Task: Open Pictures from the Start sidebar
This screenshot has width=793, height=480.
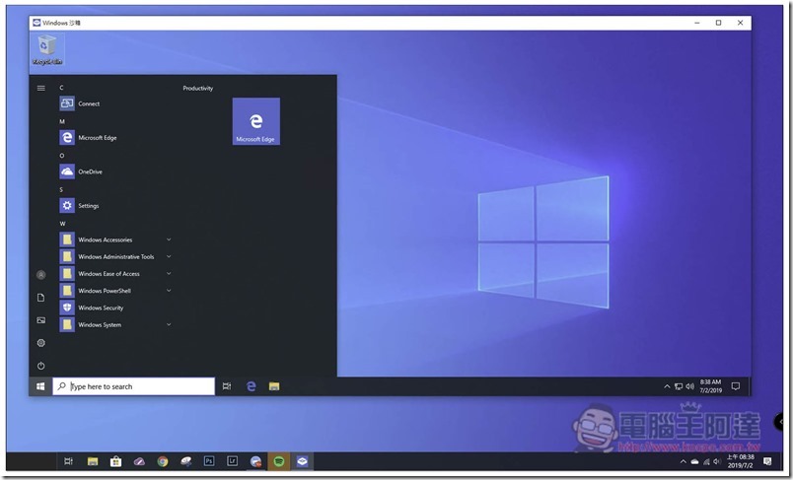Action: tap(41, 320)
